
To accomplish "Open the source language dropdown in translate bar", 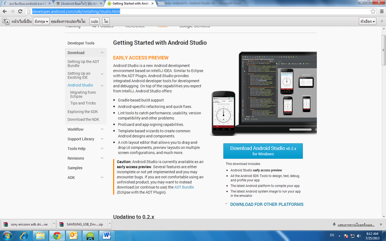I will pos(41,21).
